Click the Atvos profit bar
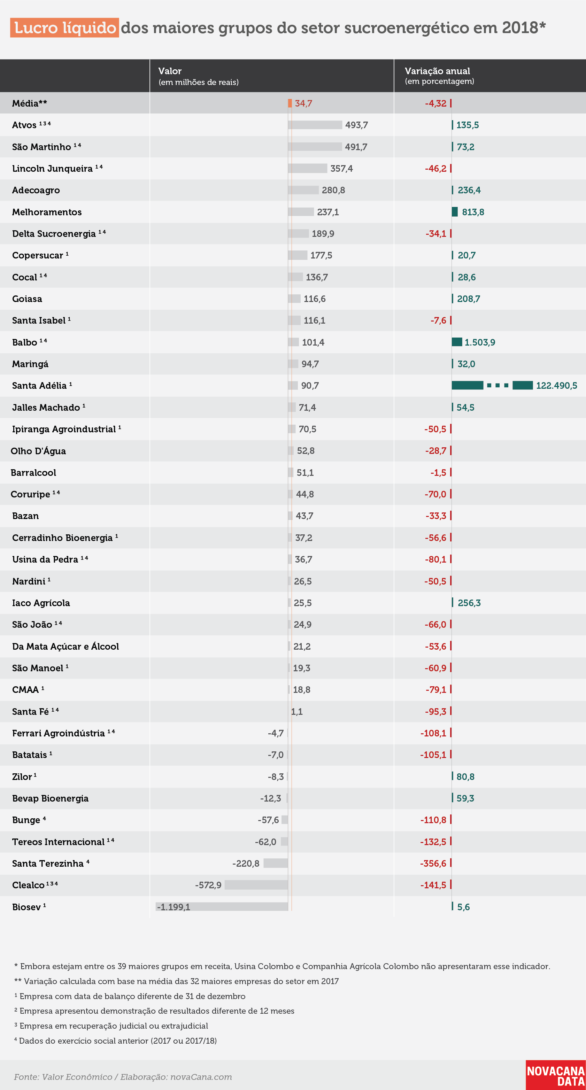586x1090 pixels. (315, 125)
